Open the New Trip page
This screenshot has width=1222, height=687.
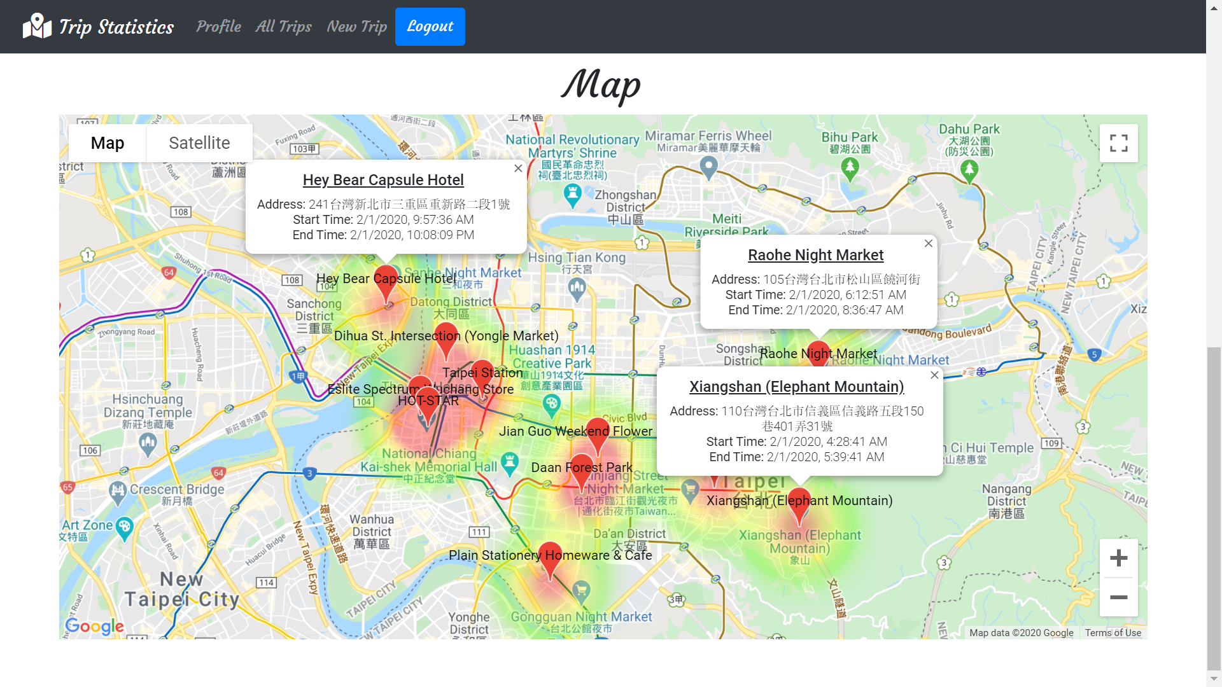(x=357, y=26)
